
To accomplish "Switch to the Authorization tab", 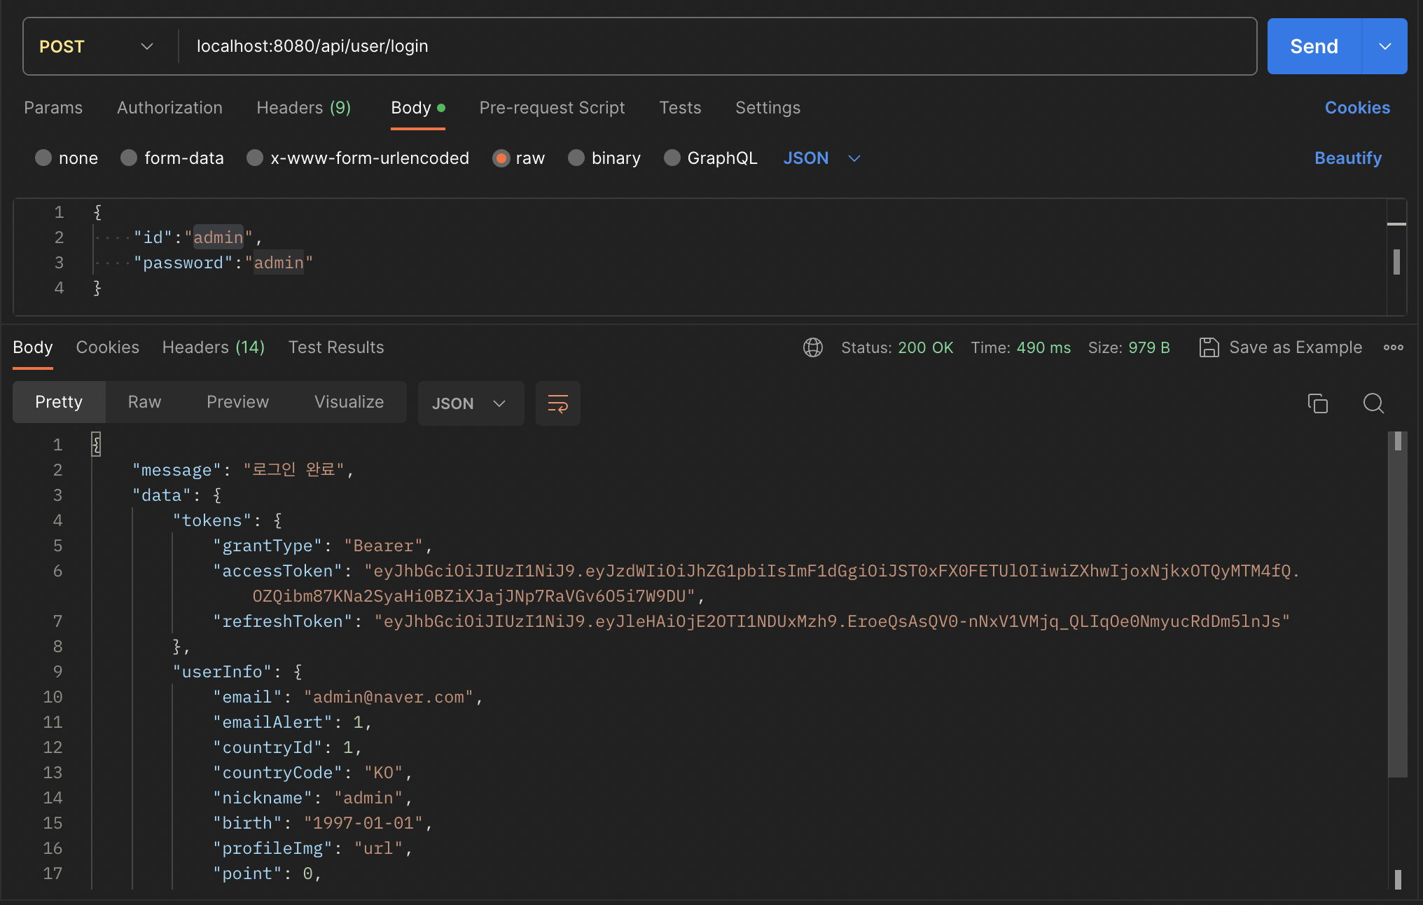I will (x=169, y=108).
